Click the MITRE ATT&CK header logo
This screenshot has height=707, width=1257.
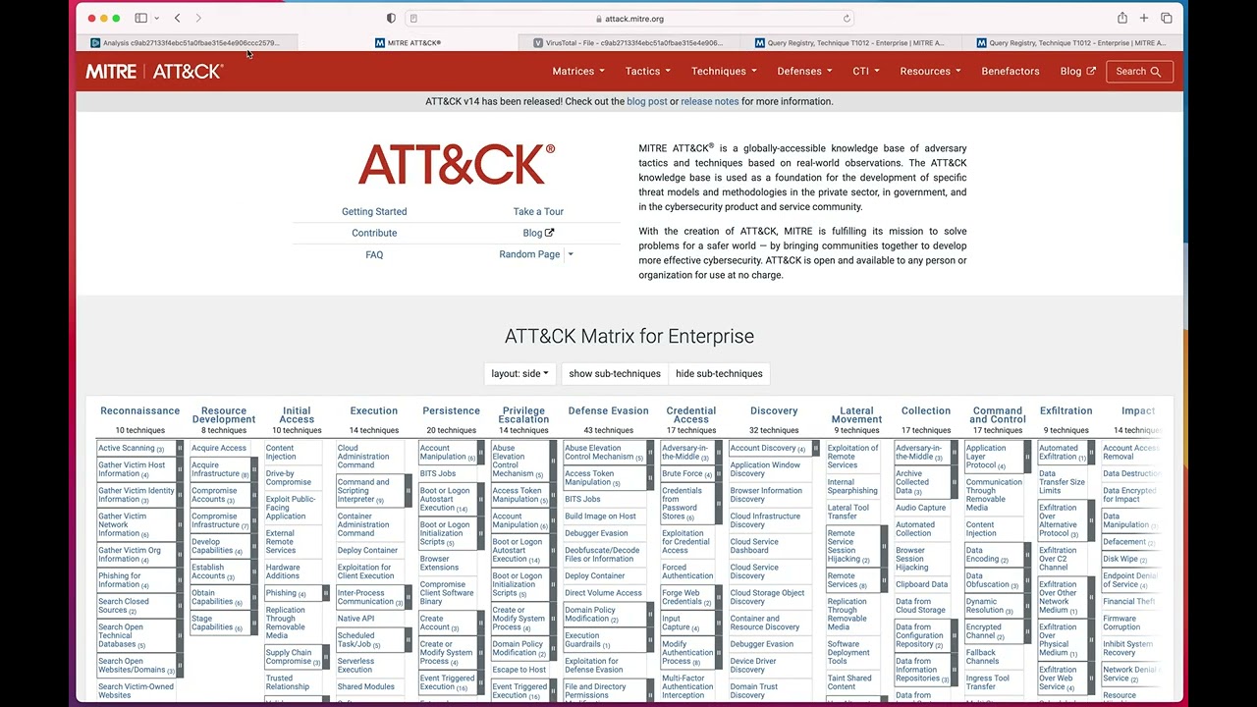pos(154,71)
